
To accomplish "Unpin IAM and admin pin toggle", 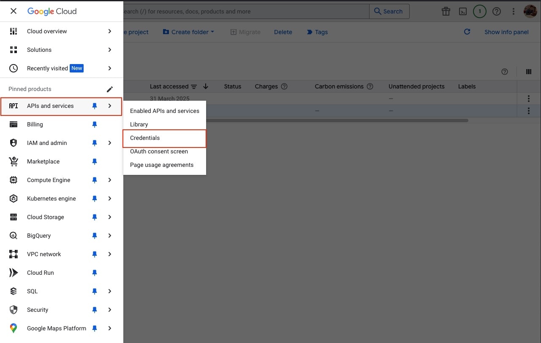I will pyautogui.click(x=95, y=143).
